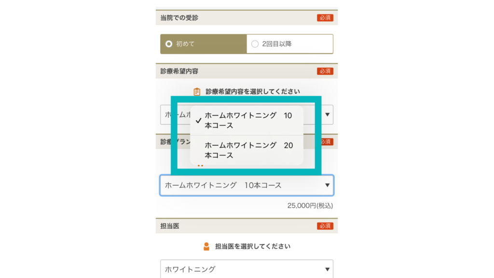This screenshot has height=278, width=494.
Task: Click the 必須 badge on 診療希望内容
Action: (325, 71)
